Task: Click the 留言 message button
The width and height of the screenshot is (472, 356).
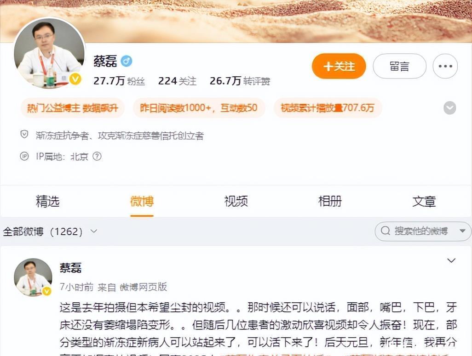Action: pos(399,66)
